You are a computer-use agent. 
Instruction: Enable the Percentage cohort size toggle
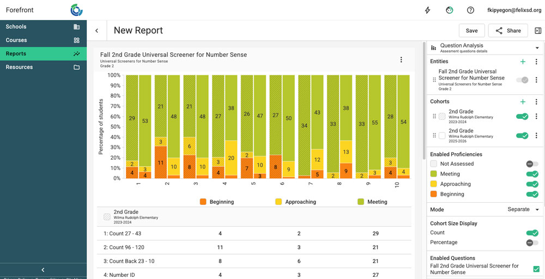click(x=532, y=242)
